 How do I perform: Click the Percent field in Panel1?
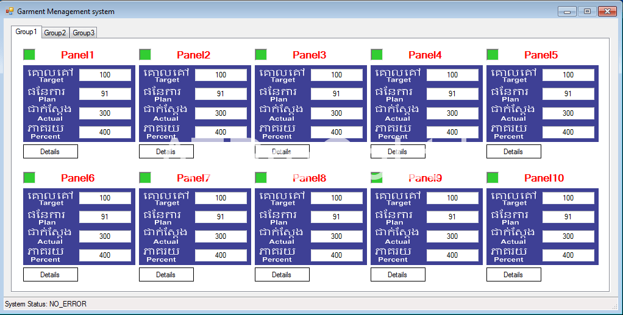click(105, 132)
